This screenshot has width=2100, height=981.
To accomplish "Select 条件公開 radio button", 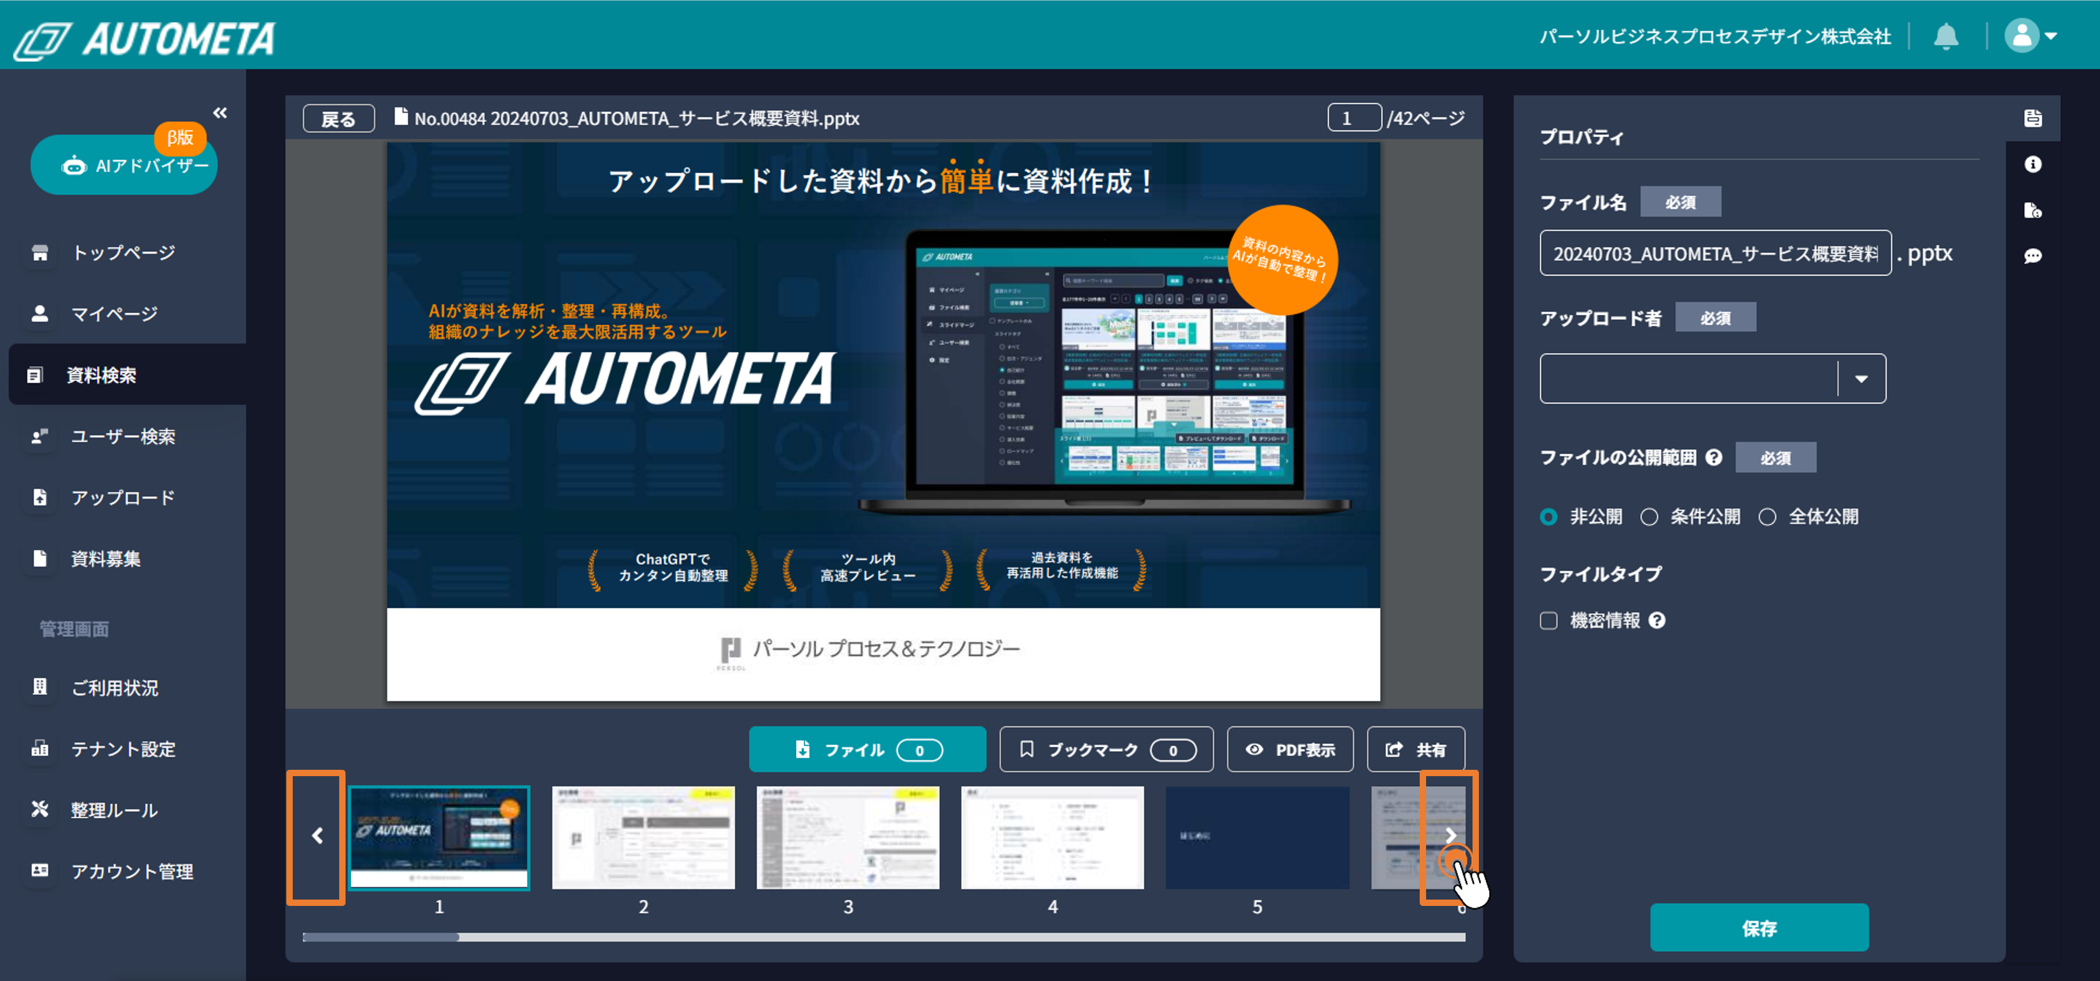I will 1648,517.
